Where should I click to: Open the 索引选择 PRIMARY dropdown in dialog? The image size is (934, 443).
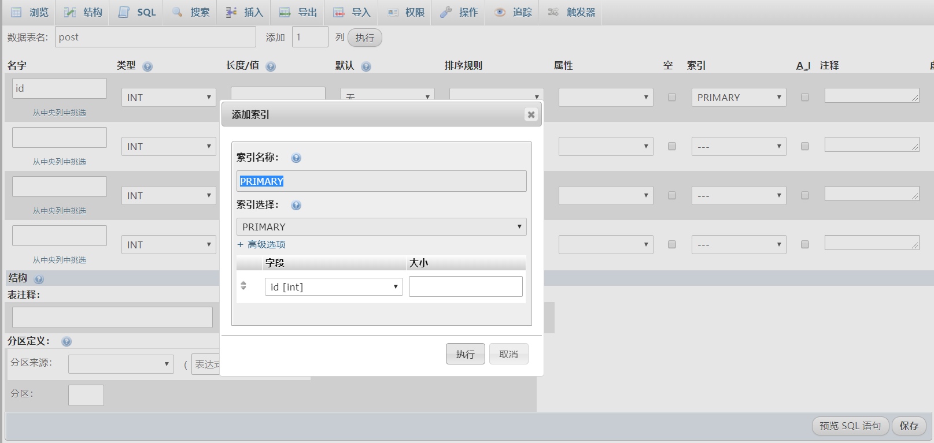coord(382,226)
